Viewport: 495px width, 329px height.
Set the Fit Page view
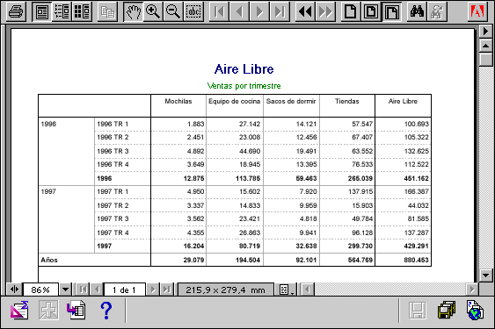coord(371,12)
